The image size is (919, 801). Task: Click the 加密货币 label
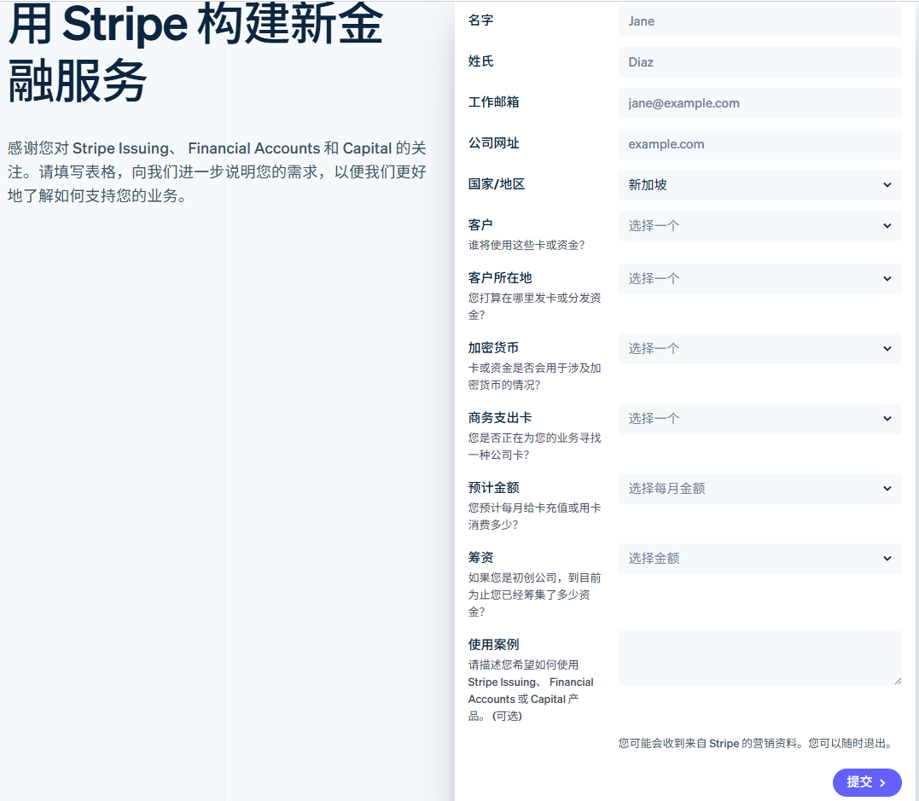click(x=493, y=347)
